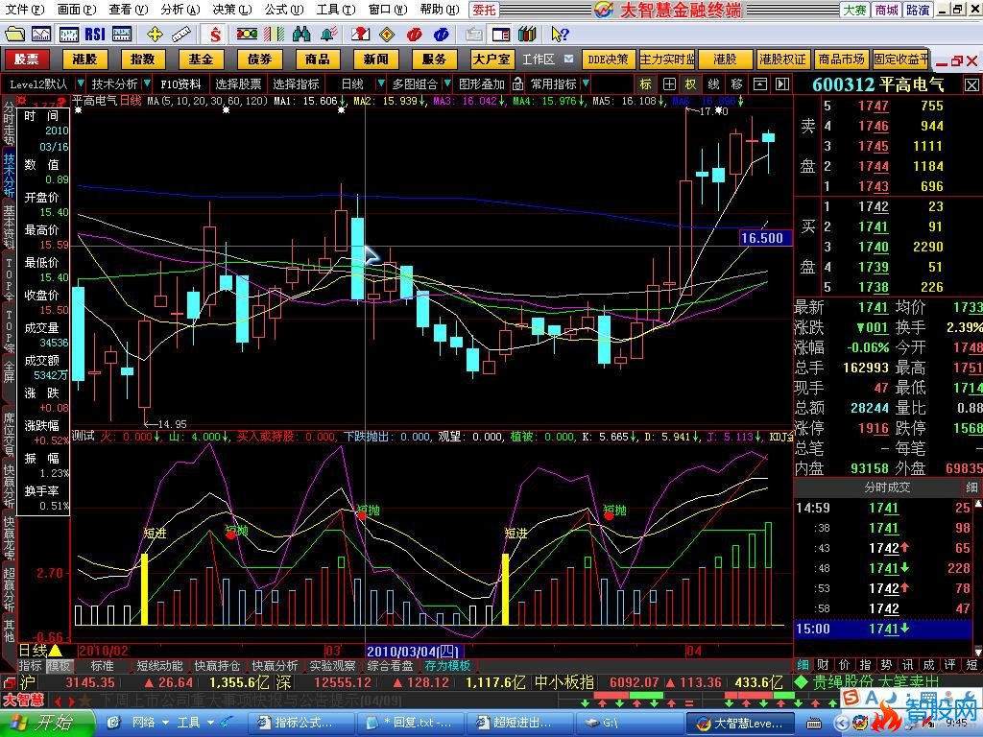The height and width of the screenshot is (737, 983).
Task: Open the 工具 dropdown in taskbar
Action: (210, 723)
